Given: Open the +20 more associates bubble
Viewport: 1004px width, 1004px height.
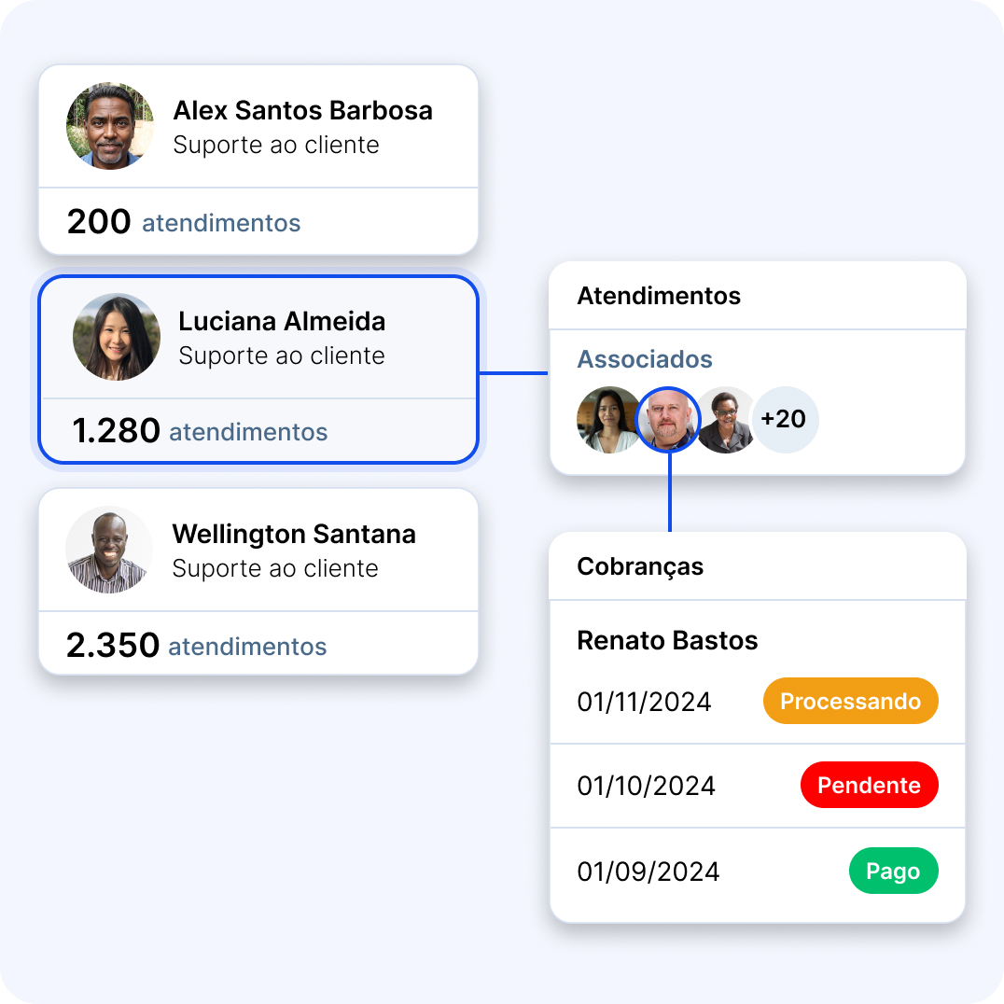Looking at the screenshot, I should coord(785,420).
